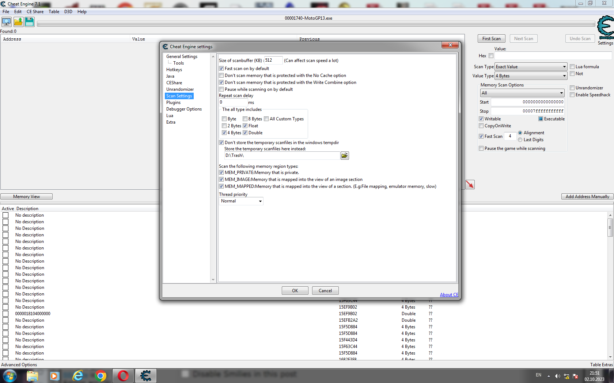Select Debugger Options in settings tree
Image resolution: width=614 pixels, height=383 pixels.
coord(184,109)
